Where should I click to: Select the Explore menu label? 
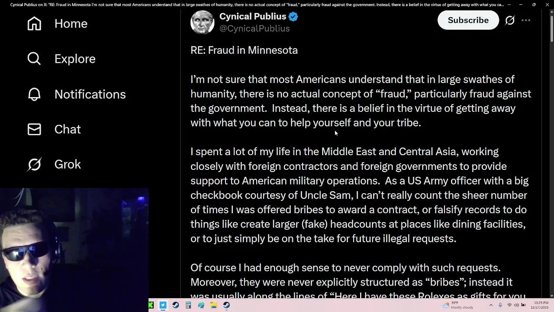click(75, 58)
